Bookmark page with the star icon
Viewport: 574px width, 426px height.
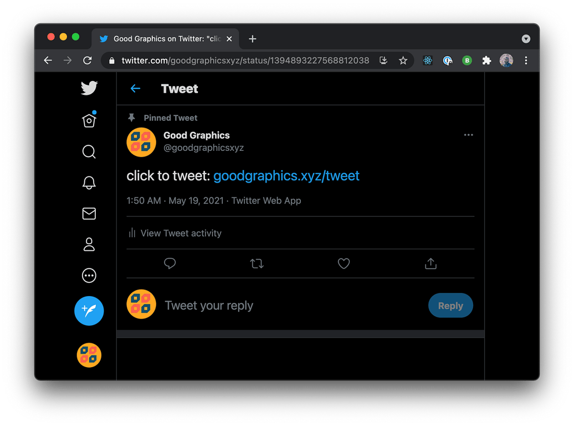(x=403, y=60)
